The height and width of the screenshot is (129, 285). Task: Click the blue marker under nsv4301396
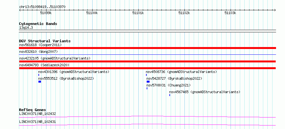pyautogui.click(x=39, y=75)
